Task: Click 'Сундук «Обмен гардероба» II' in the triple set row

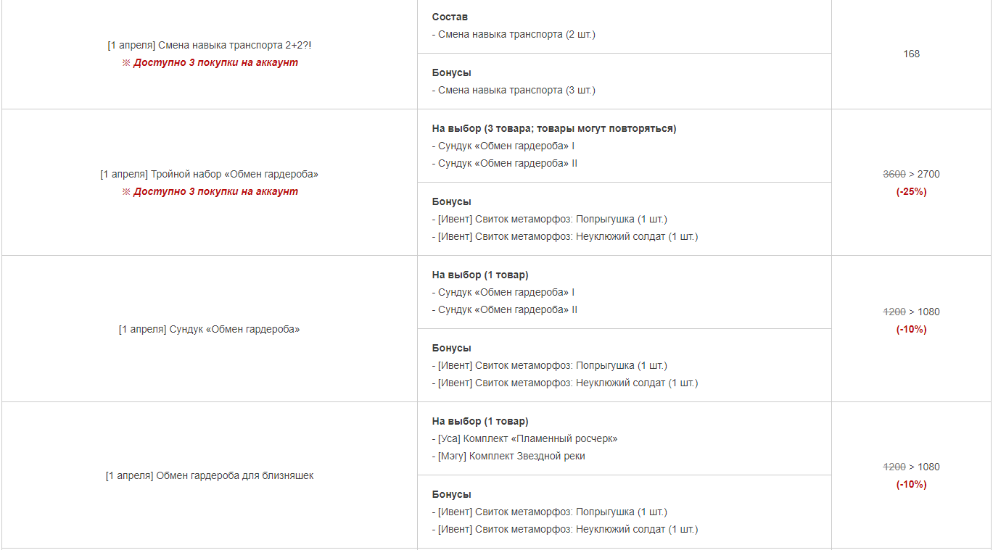Action: click(x=505, y=163)
